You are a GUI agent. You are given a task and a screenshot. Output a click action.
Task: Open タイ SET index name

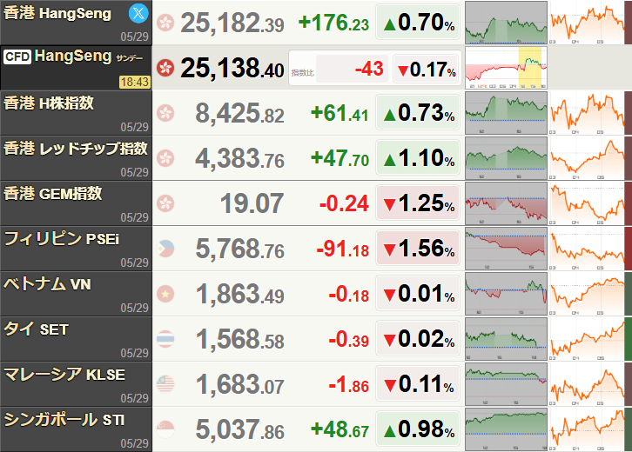pyautogui.click(x=36, y=329)
